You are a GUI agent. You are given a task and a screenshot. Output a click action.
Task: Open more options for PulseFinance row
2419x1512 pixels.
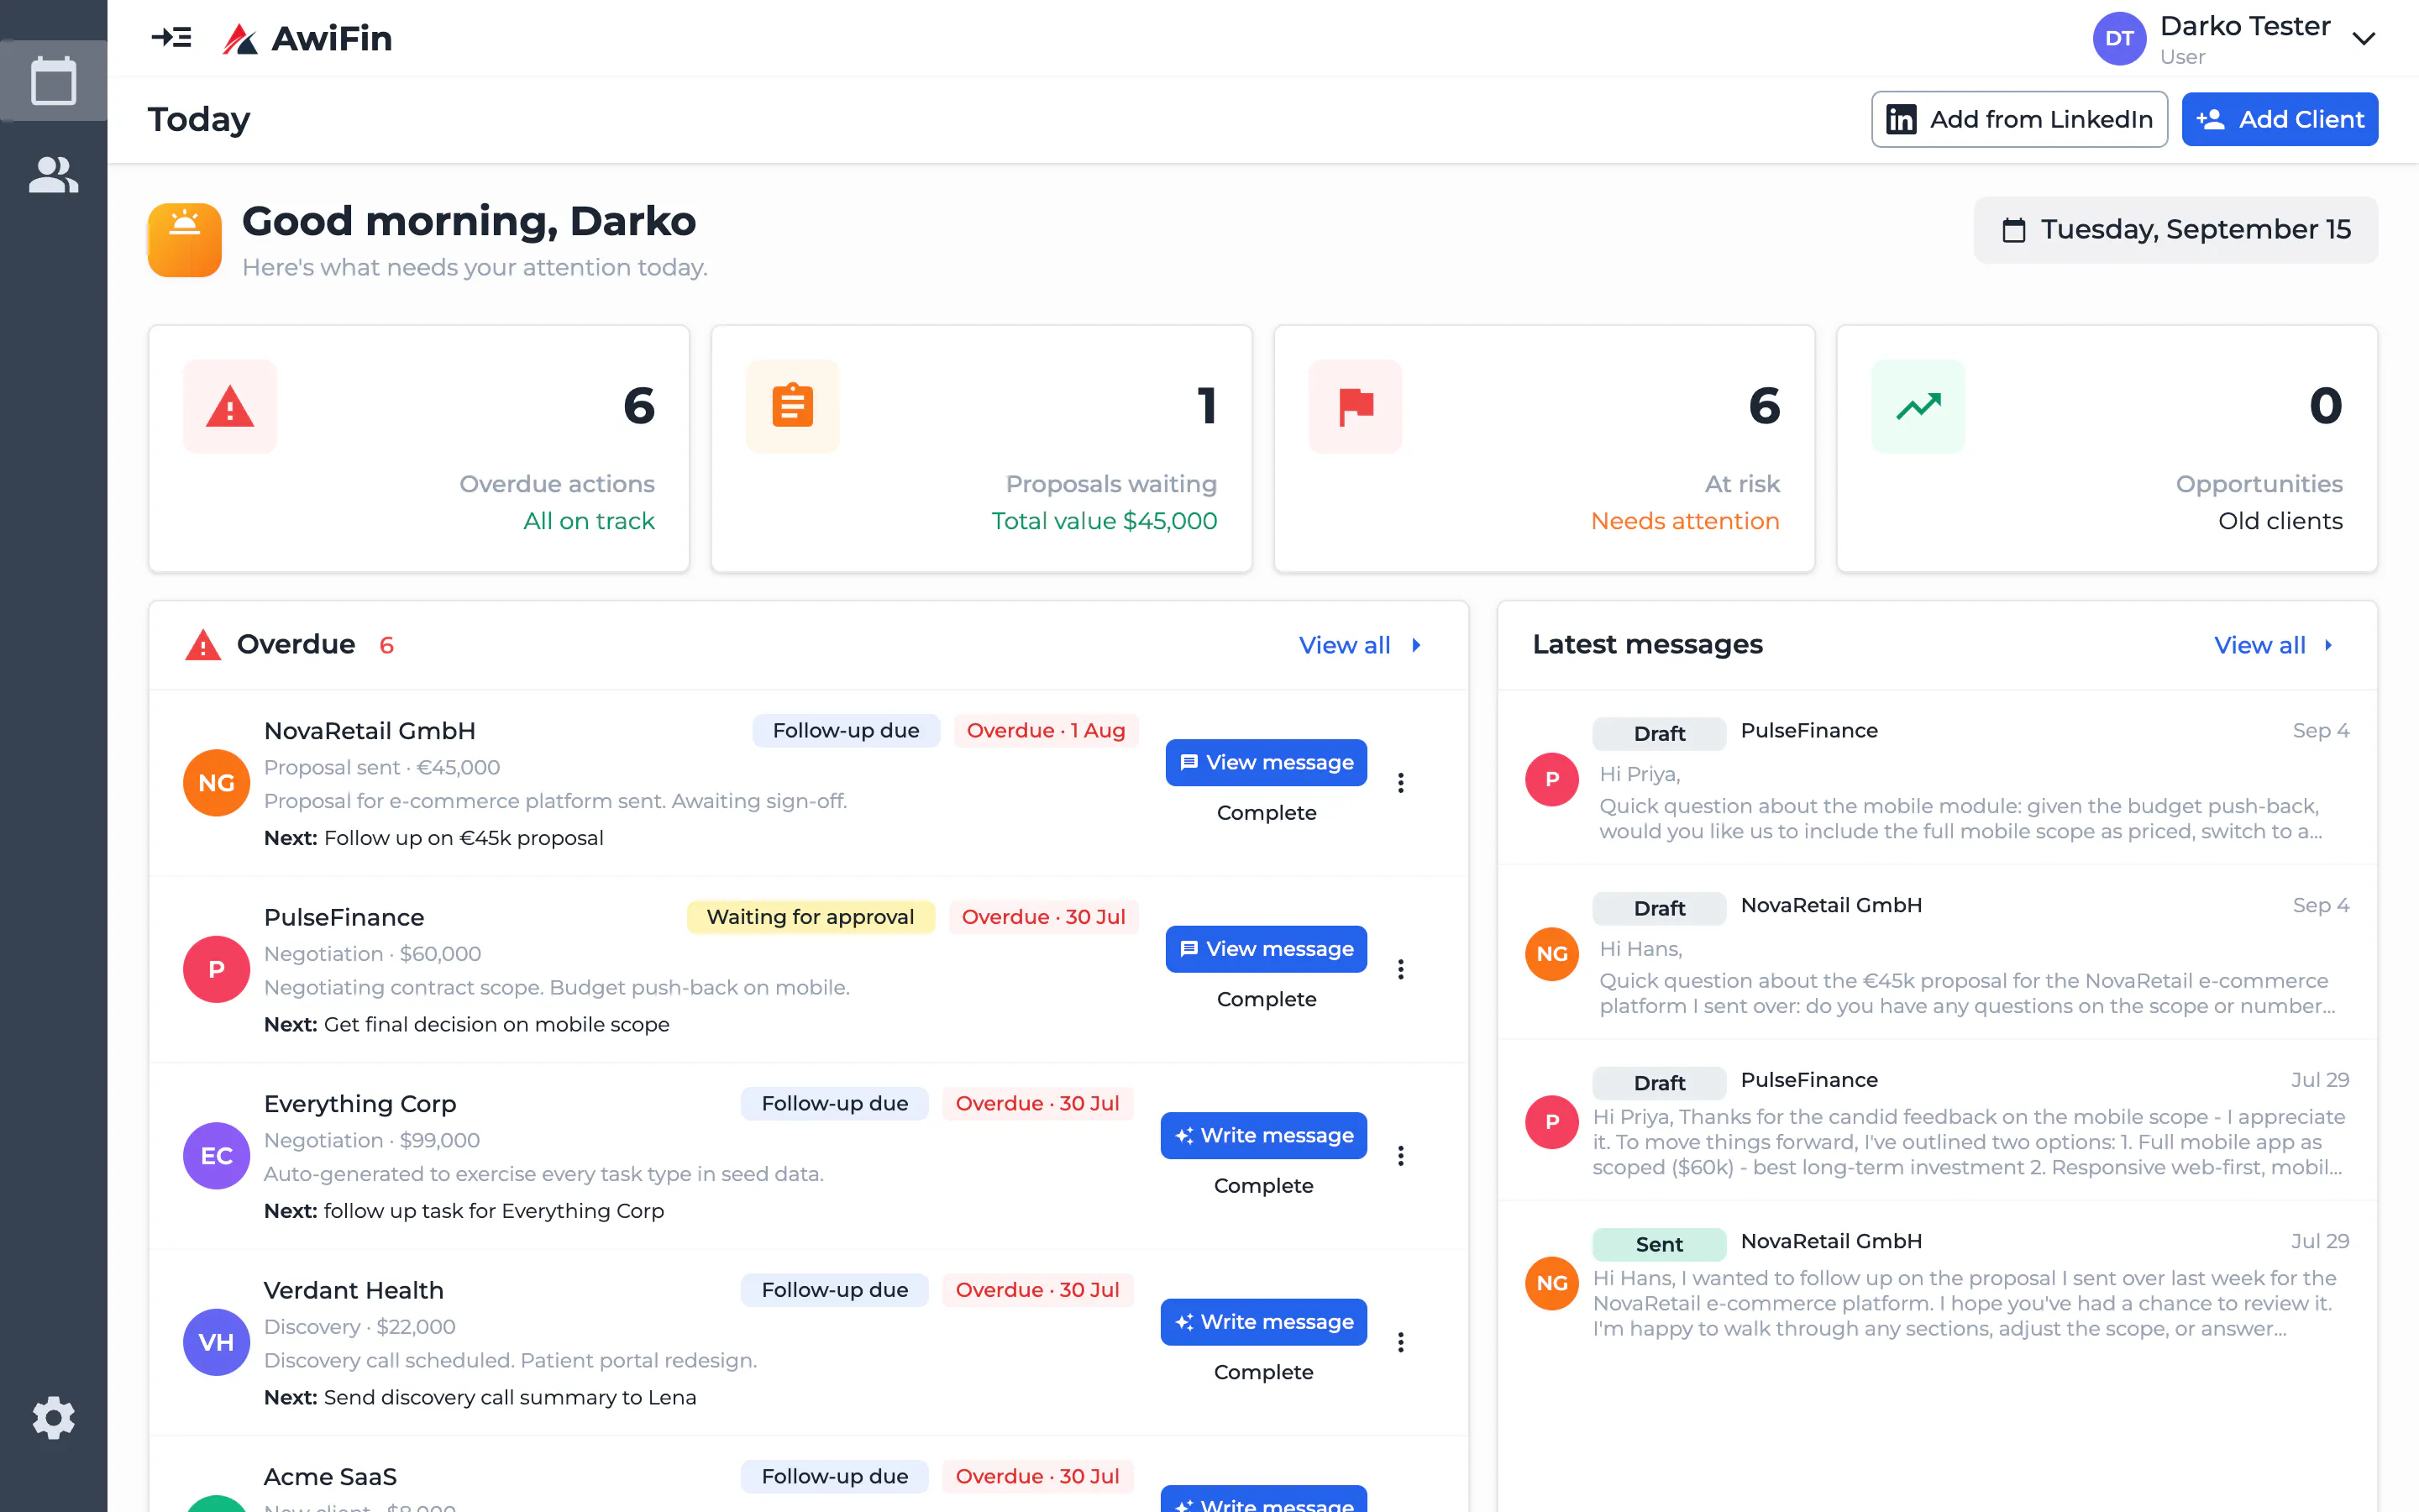1400,969
